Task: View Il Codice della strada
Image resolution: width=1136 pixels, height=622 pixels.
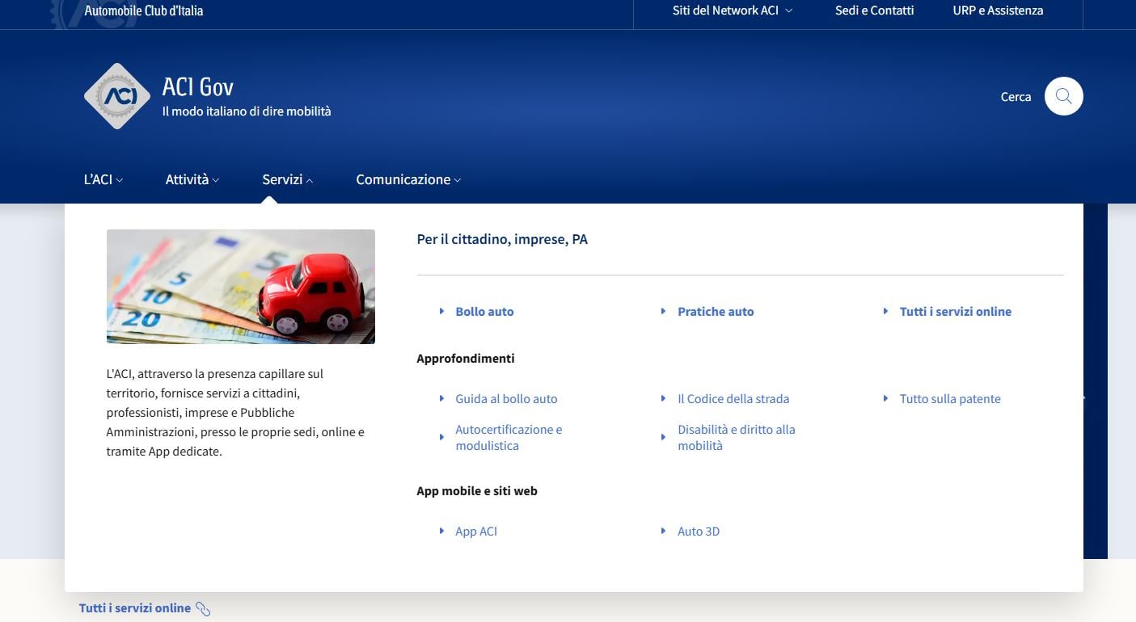Action: (733, 399)
